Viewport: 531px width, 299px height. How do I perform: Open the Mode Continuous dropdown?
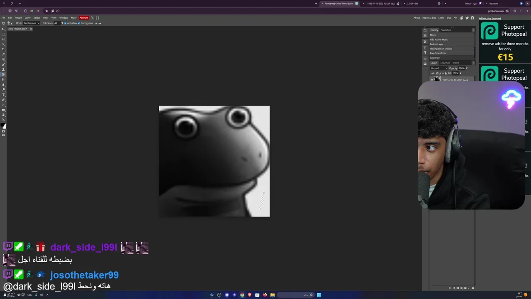pos(31,23)
